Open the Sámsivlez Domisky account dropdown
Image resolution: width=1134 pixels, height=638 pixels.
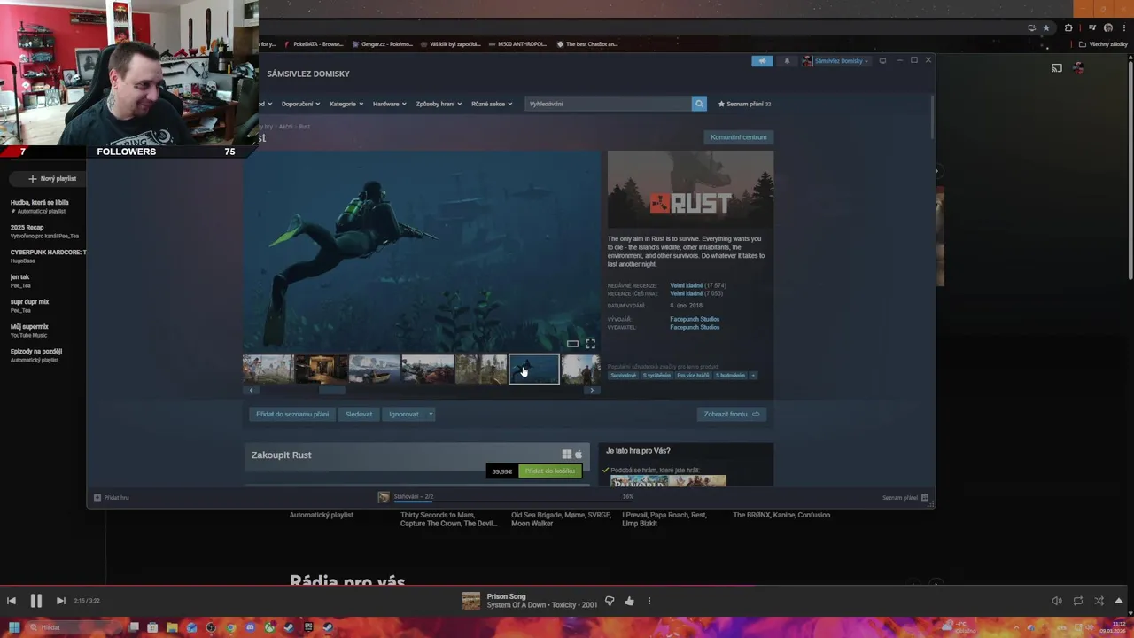pos(835,61)
